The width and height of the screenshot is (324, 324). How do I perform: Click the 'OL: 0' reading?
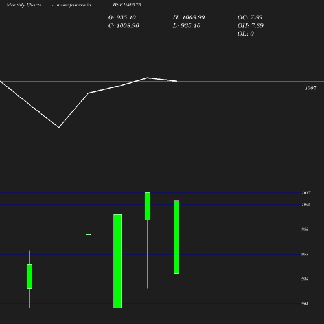tap(246, 34)
